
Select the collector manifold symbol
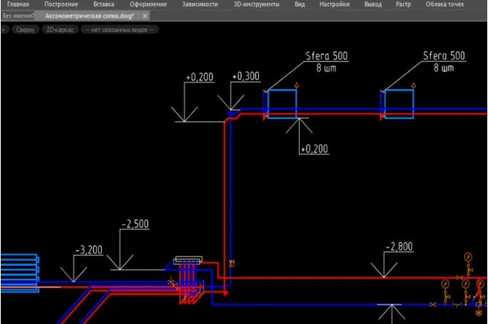coord(187,261)
